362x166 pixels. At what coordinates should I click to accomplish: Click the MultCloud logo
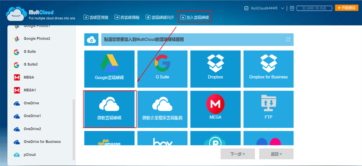(x=41, y=14)
